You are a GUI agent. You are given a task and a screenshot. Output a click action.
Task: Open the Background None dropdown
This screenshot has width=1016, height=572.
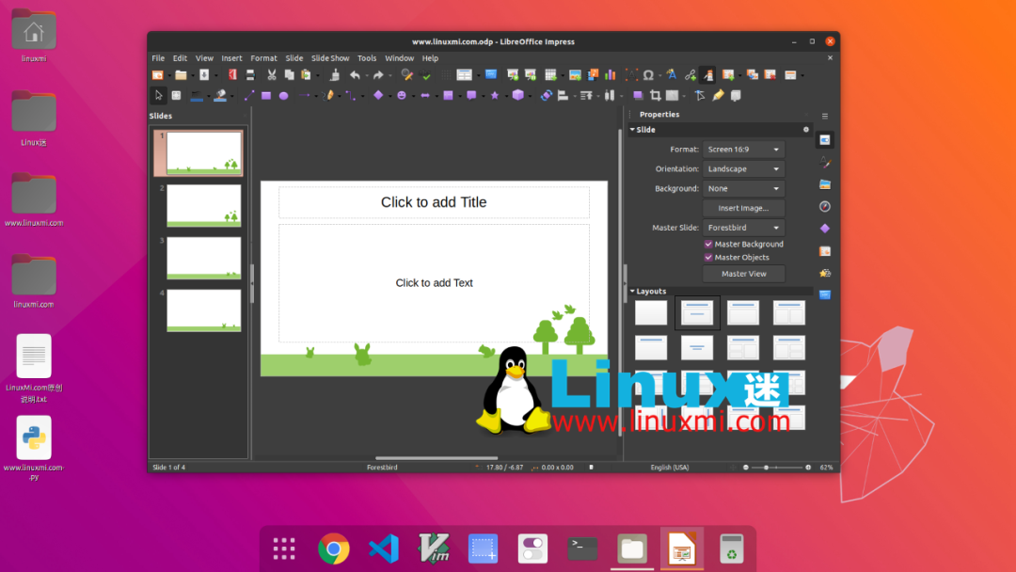743,188
